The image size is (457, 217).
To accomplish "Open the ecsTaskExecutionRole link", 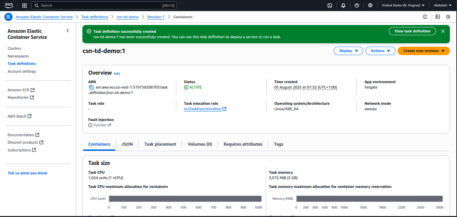I will [x=203, y=109].
